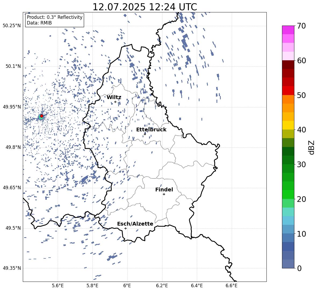The height and width of the screenshot is (291, 318).
Task: Click the Findel station cross marker
Action: click(164, 194)
